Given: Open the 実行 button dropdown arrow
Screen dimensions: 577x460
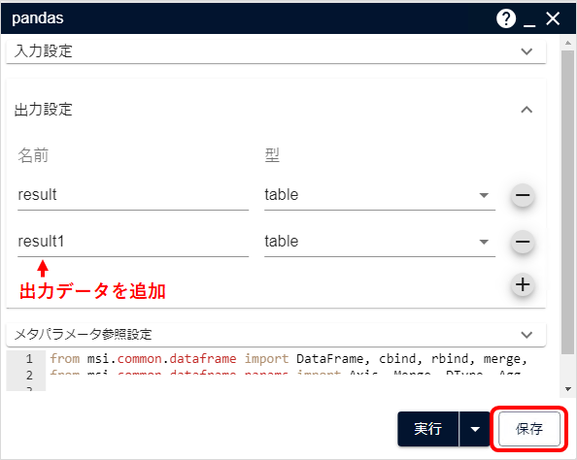Looking at the screenshot, I should (x=475, y=429).
